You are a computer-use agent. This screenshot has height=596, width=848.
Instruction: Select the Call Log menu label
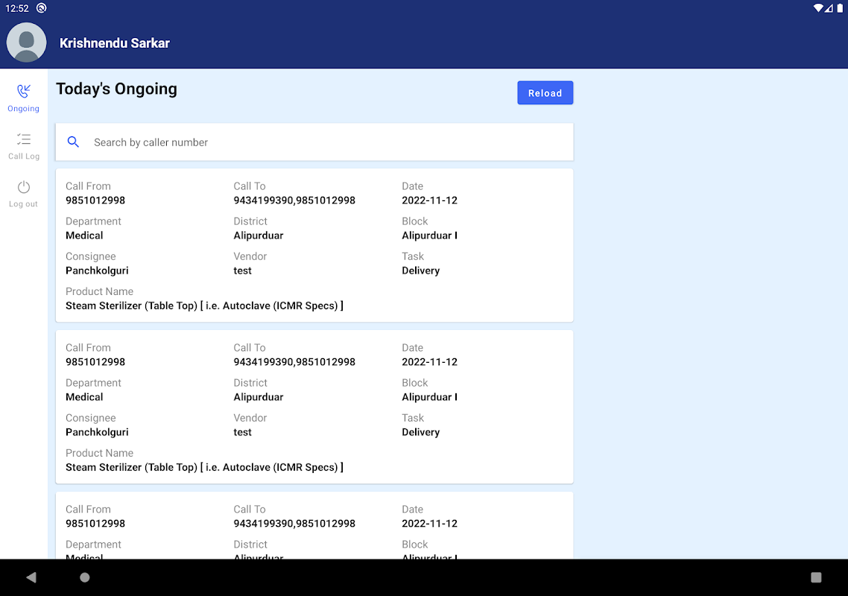(24, 156)
